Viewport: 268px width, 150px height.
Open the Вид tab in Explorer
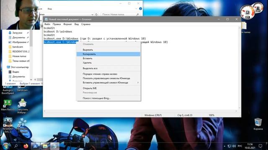click(x=49, y=9)
